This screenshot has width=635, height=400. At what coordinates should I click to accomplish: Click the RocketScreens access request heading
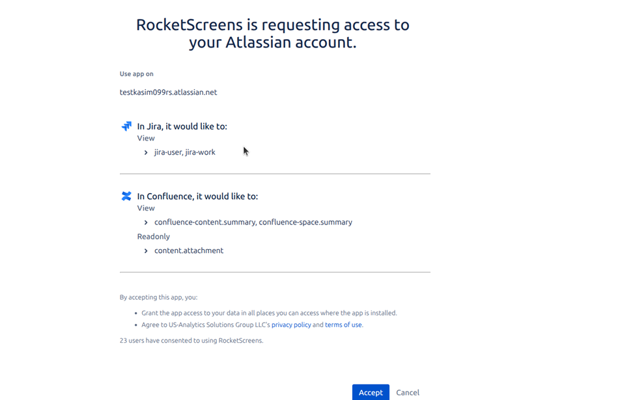coord(272,34)
